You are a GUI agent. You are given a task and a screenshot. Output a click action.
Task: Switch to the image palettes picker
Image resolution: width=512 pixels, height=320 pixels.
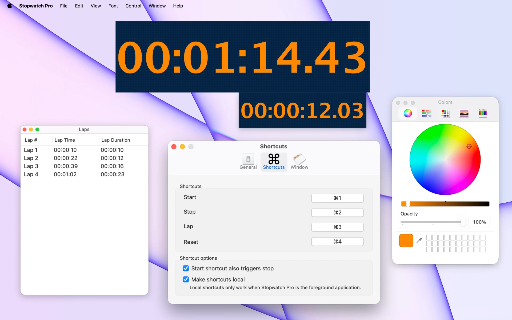(464, 113)
